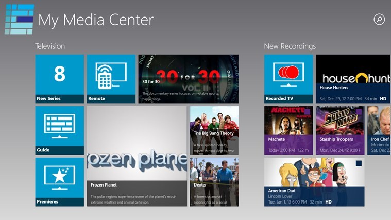391x220 pixels.
Task: Open The Big Bang Theory tile
Action: (x=214, y=130)
